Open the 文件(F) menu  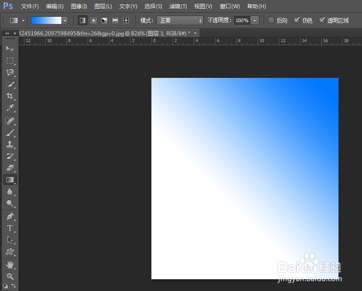click(30, 6)
